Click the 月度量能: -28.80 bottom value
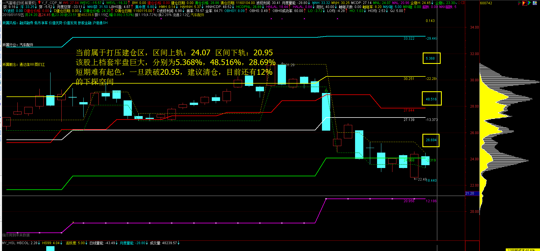The height and width of the screenshot is (251, 540). coord(132,243)
